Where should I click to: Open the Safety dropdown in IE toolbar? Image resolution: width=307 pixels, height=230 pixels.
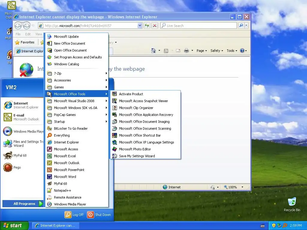pos(216,51)
